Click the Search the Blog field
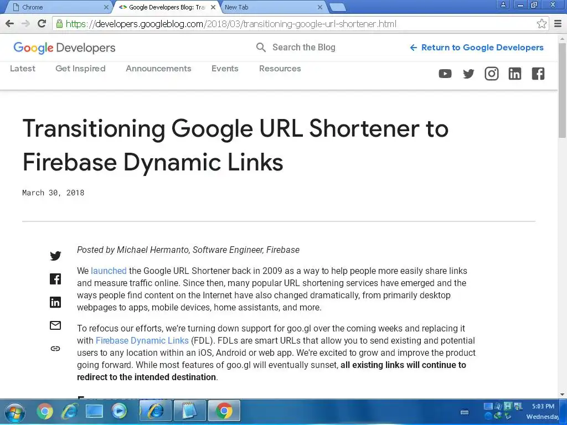567x425 pixels. coord(304,48)
